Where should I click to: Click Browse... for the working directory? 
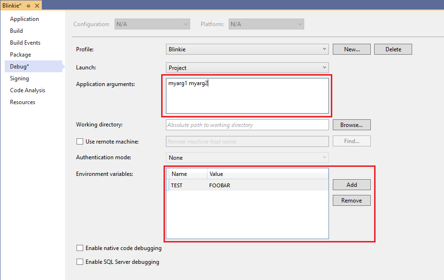(x=351, y=125)
